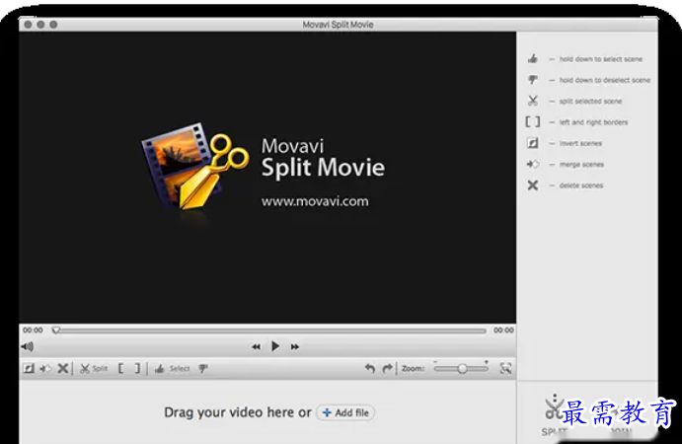Click the fit-to-window zoom icon
The width and height of the screenshot is (682, 444).
(x=505, y=369)
